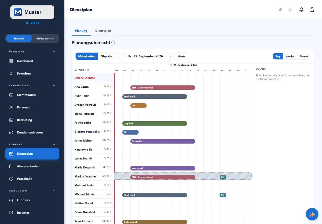
Task: Switch to Meine Ansicht
Action: pyautogui.click(x=45, y=38)
